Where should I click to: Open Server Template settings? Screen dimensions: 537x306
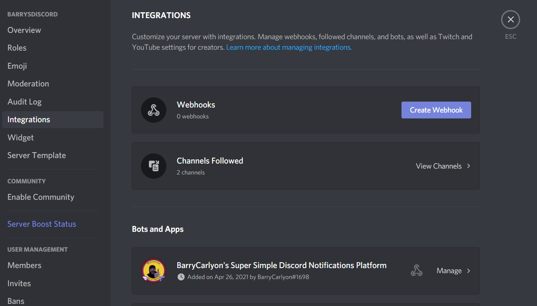click(53, 156)
